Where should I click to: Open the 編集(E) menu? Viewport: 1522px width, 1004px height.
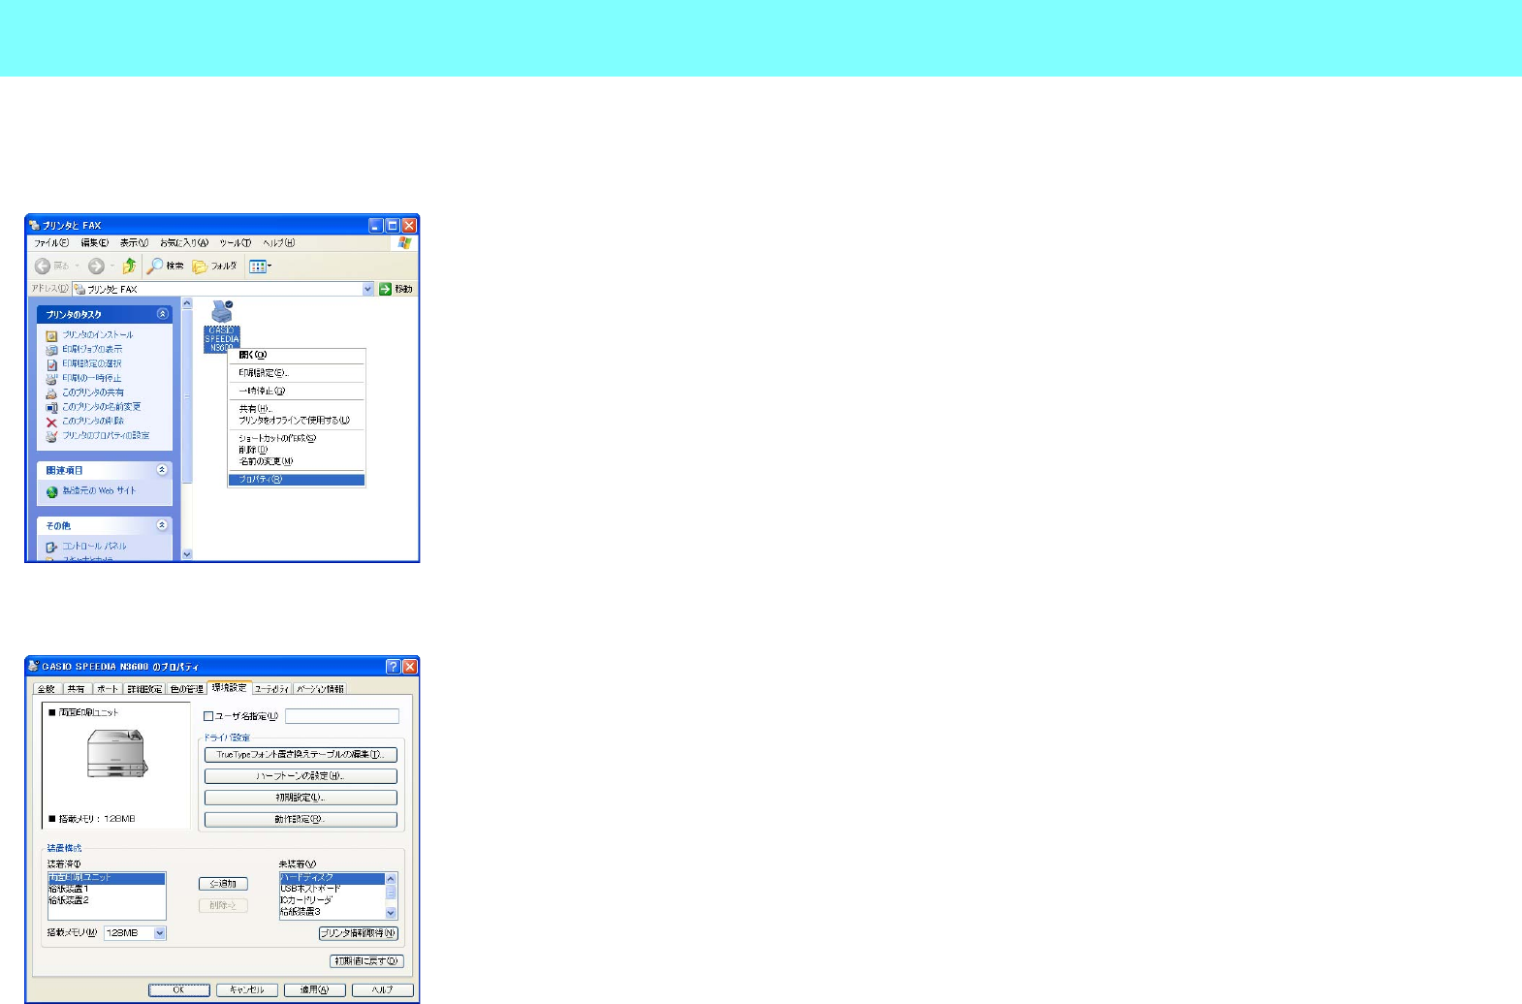(x=94, y=243)
